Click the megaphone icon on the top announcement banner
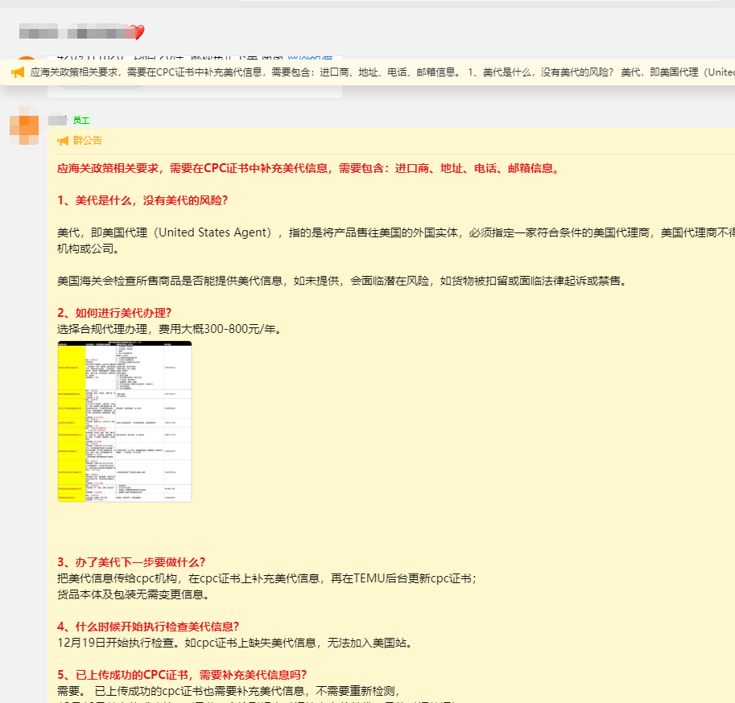The width and height of the screenshot is (735, 703). pos(14,72)
